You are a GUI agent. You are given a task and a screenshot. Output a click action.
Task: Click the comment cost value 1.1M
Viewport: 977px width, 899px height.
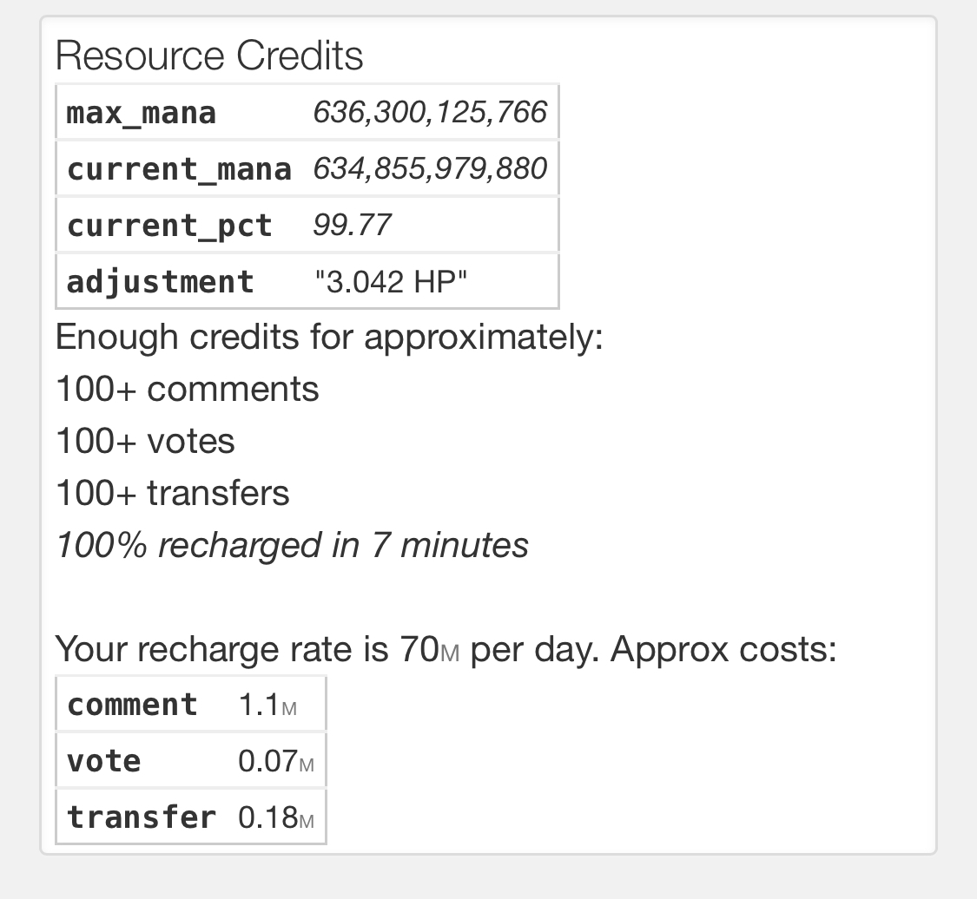(267, 705)
